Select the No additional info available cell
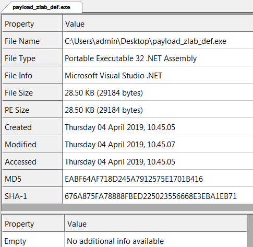Image resolution: width=253 pixels, height=247 pixels. 156,241
